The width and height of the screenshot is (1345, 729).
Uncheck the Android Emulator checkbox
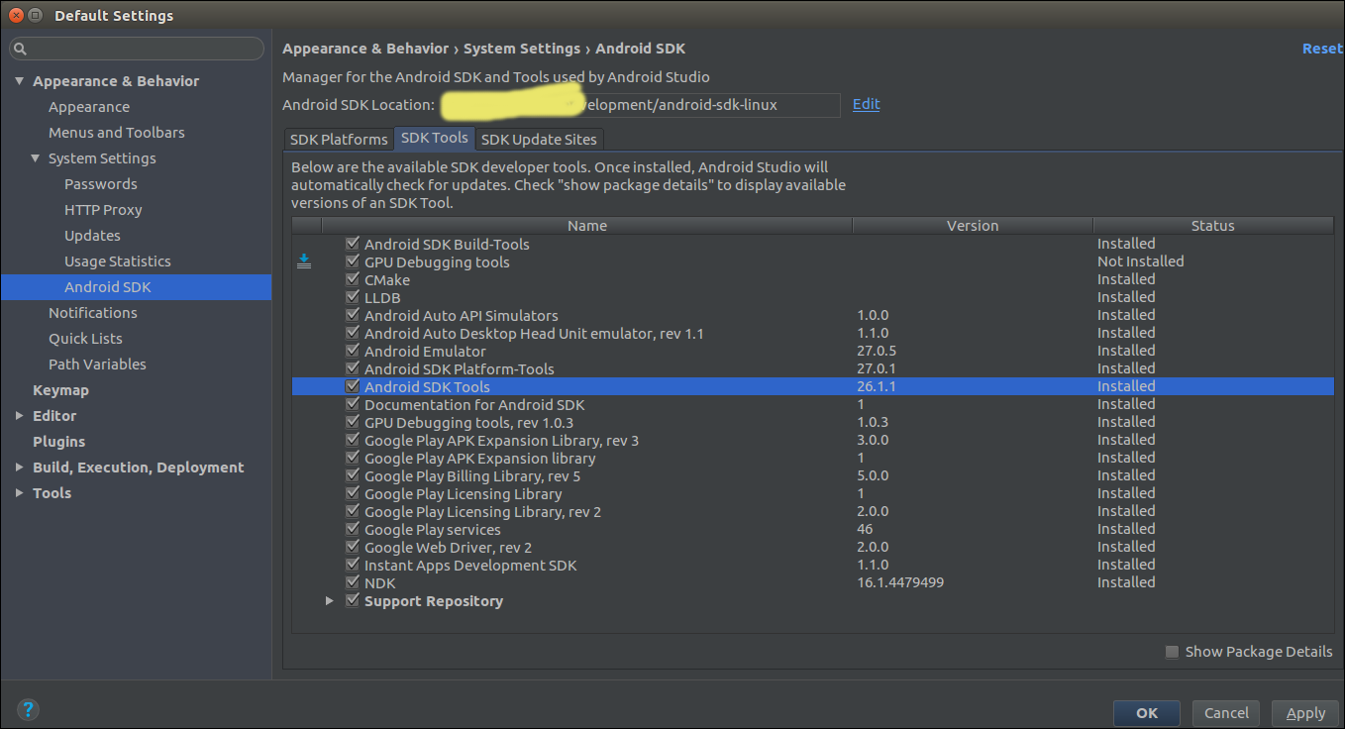coord(352,351)
